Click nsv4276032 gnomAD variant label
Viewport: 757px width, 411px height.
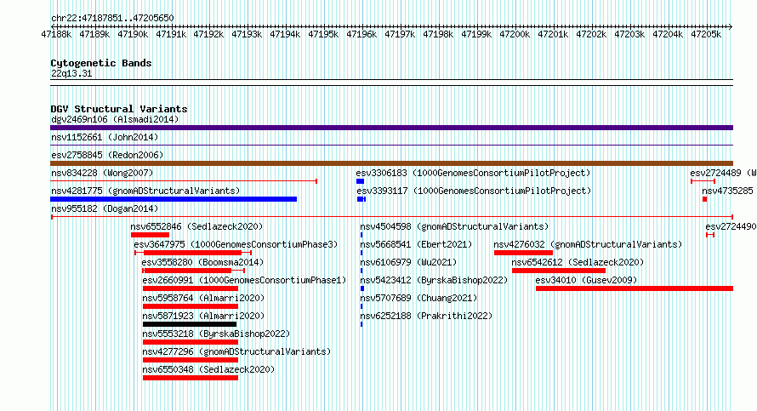pos(588,244)
